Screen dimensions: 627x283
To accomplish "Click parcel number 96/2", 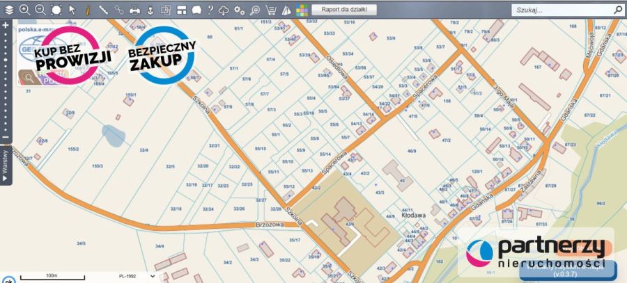I will pos(601,203).
